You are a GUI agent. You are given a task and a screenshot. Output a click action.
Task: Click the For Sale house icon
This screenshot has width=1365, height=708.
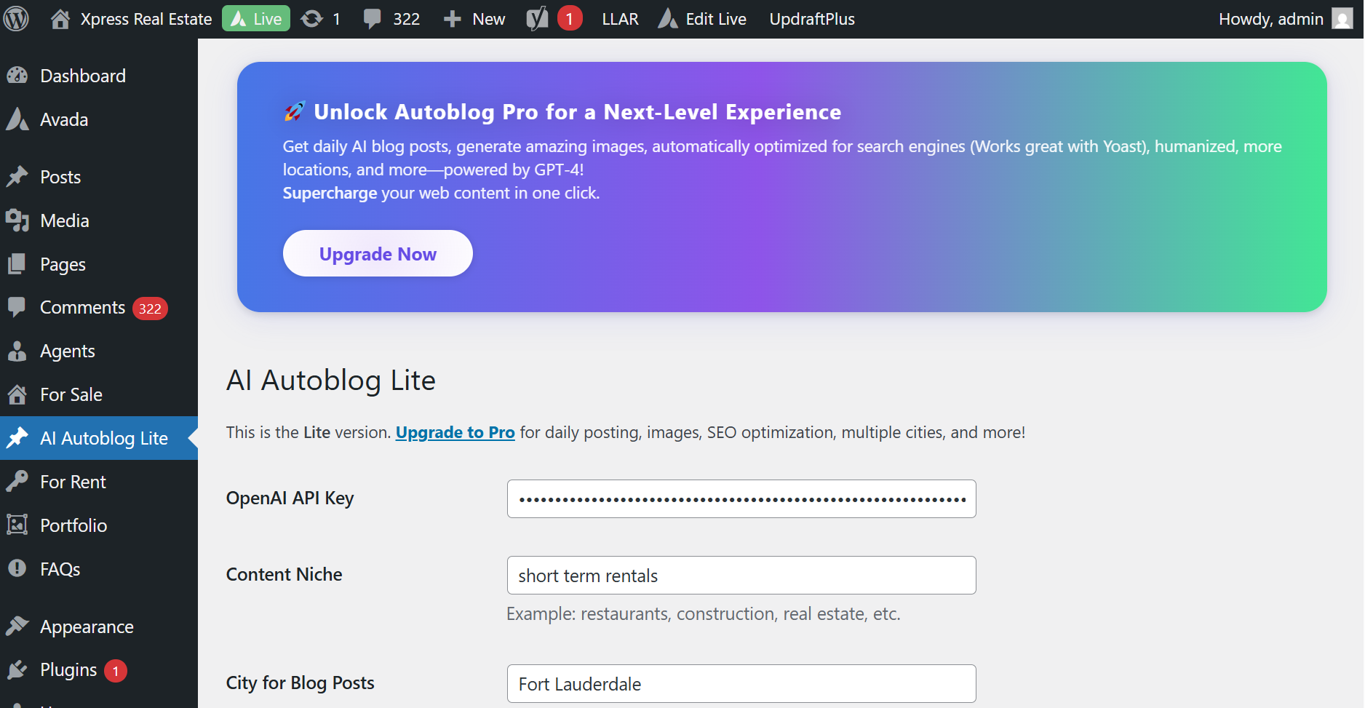(17, 394)
